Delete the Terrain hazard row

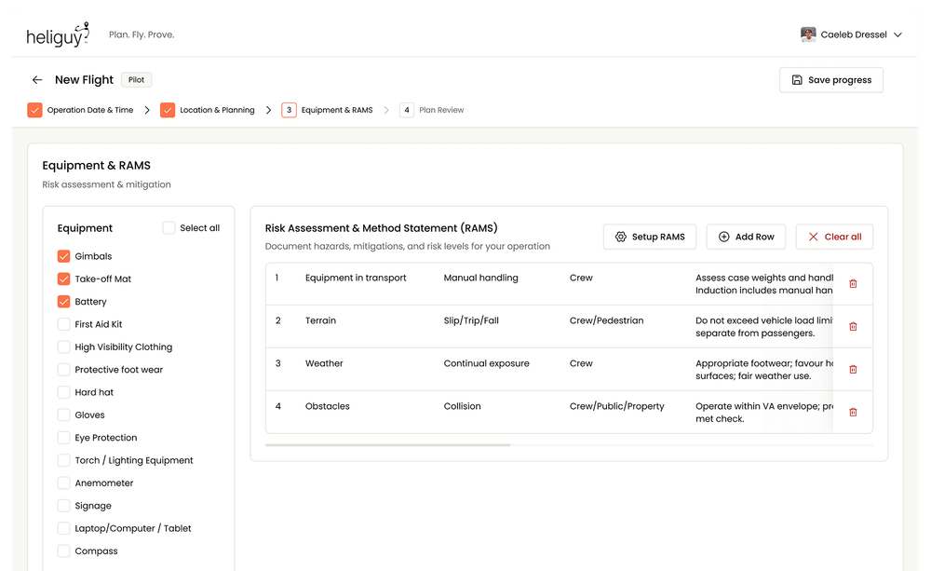click(x=853, y=327)
